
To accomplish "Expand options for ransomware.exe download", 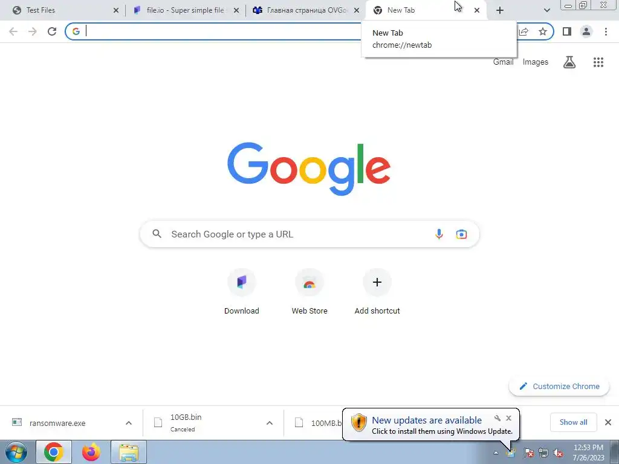I will 129,423.
